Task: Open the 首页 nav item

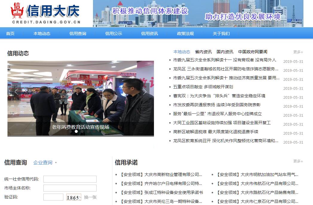Action: [10, 33]
